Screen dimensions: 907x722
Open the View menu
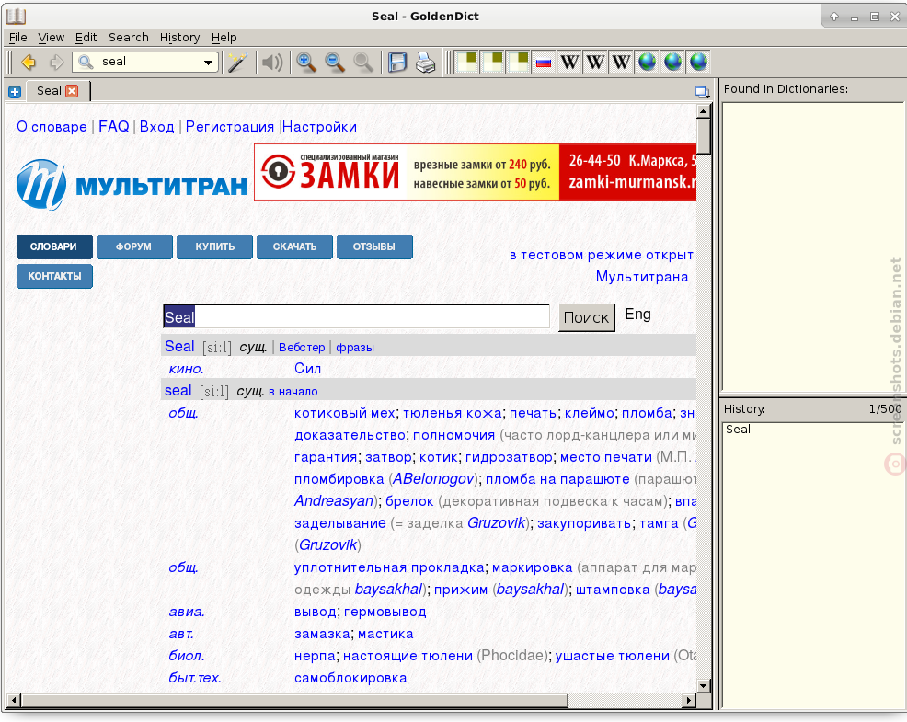click(51, 38)
